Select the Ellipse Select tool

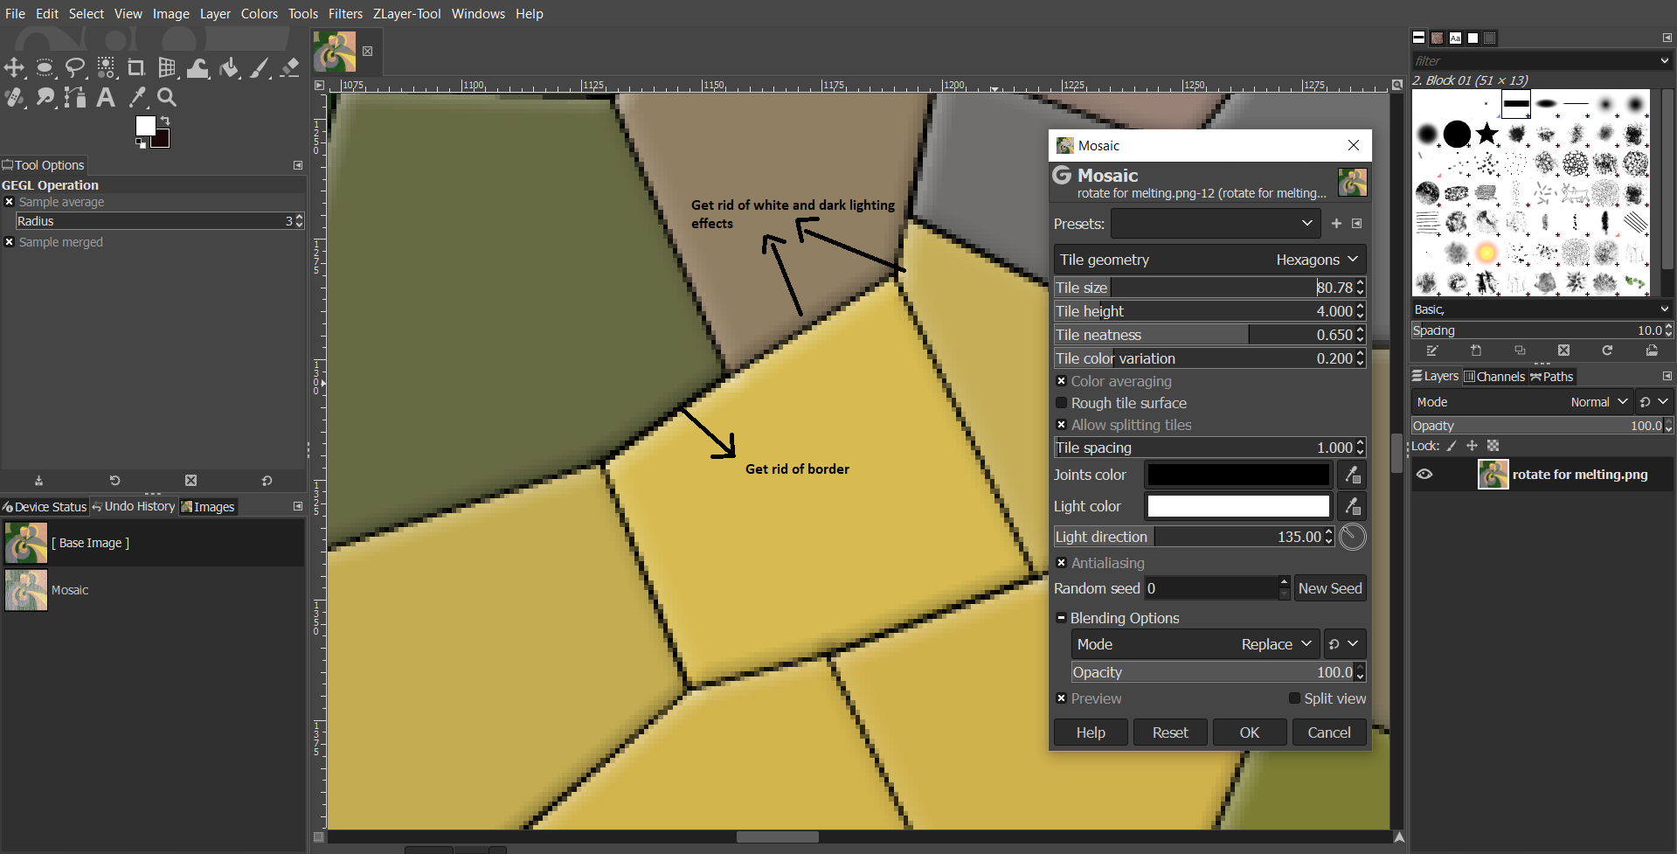point(45,67)
